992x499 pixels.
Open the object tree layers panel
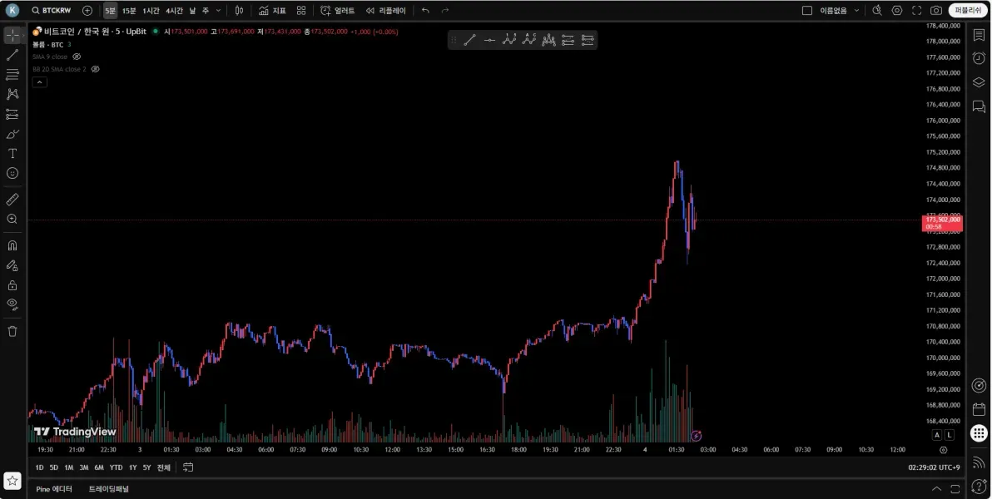(x=979, y=82)
